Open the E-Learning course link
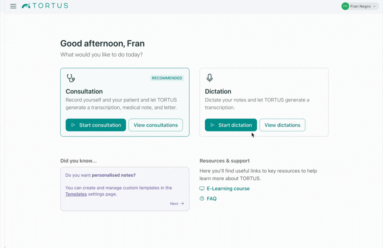Screen dimensions: 383x248 [x=228, y=189]
